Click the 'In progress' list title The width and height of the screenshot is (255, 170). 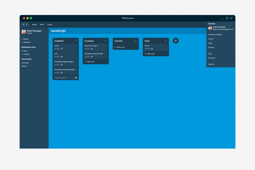tap(89, 41)
